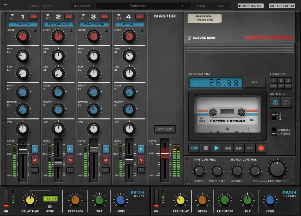Select the 106 Drone track name

coord(23,24)
